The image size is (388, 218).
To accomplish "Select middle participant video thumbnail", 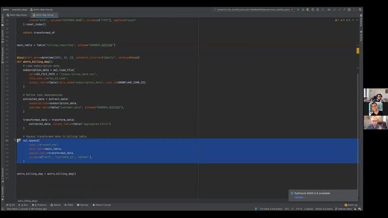I will [x=376, y=109].
